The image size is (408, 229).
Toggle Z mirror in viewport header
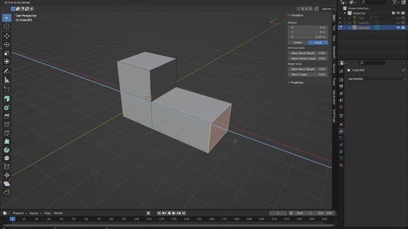[x=310, y=9]
